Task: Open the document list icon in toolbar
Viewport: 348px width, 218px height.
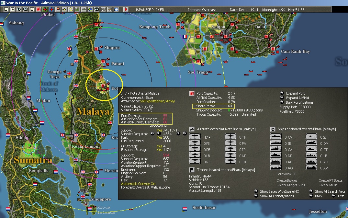Action: click(x=12, y=9)
